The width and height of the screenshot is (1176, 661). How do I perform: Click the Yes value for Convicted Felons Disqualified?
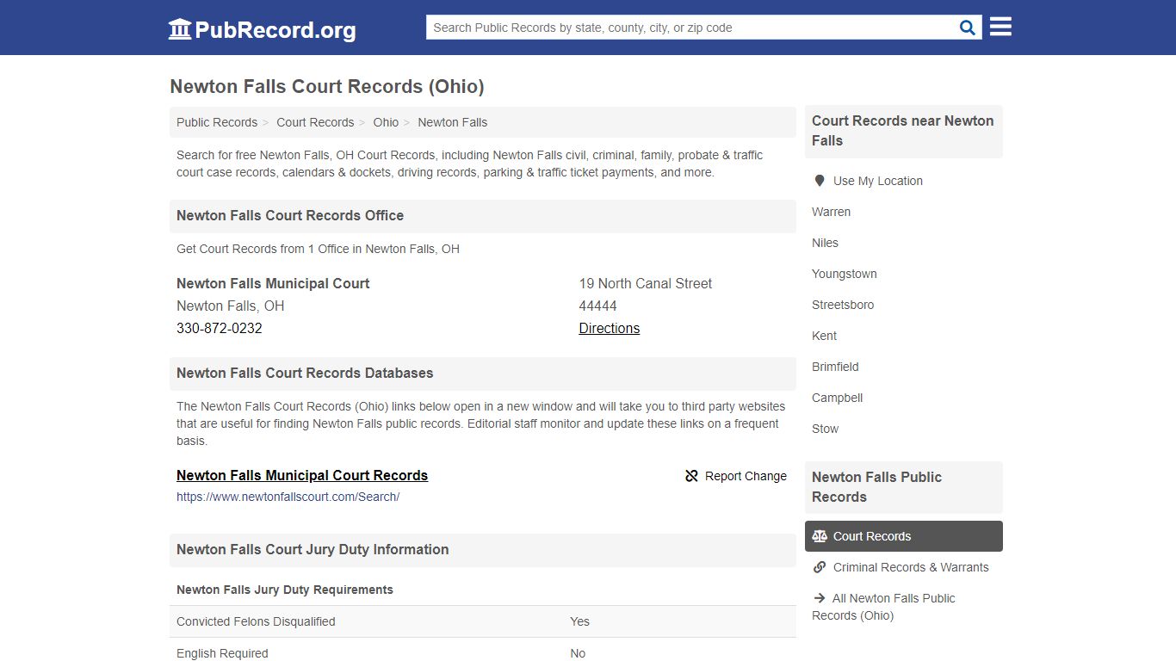[579, 621]
